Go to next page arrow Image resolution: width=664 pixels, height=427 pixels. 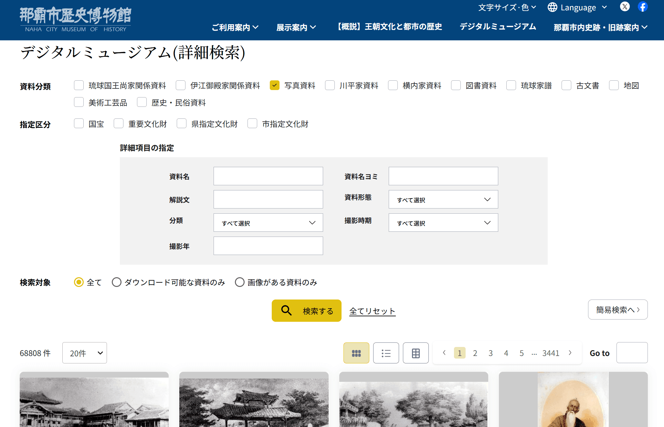[570, 353]
